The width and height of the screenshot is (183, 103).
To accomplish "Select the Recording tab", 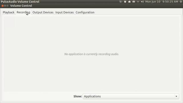I will coord(23,12).
